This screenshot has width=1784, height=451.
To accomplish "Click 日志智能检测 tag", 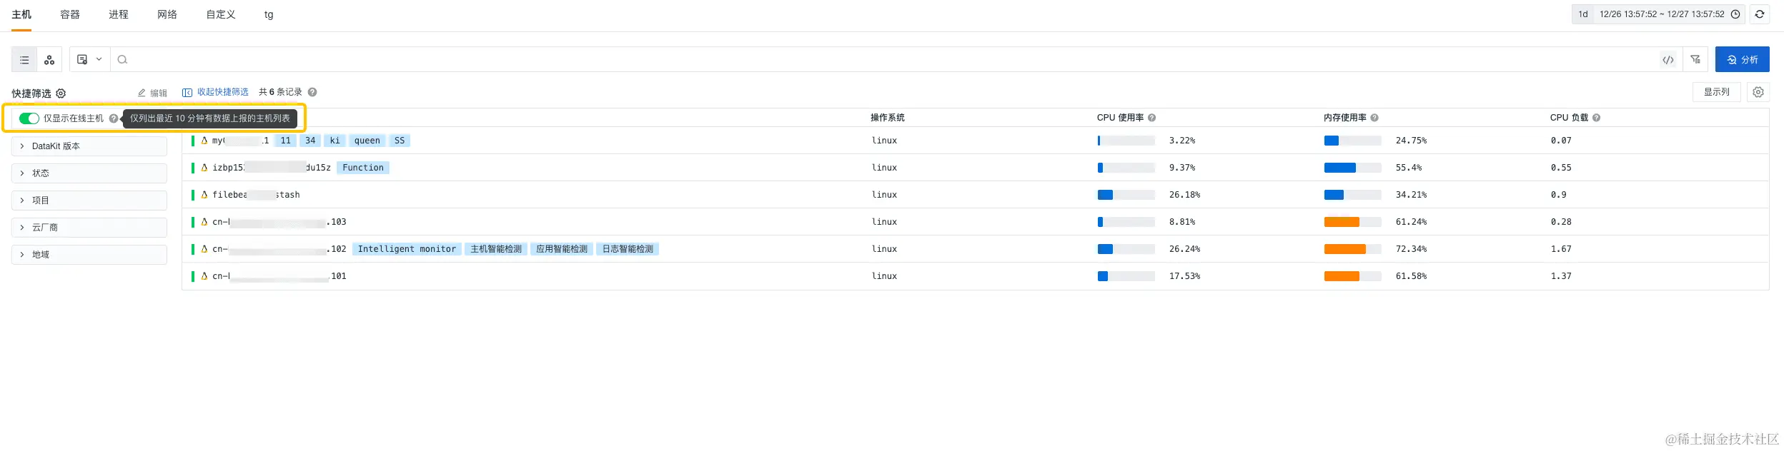I will (x=628, y=249).
